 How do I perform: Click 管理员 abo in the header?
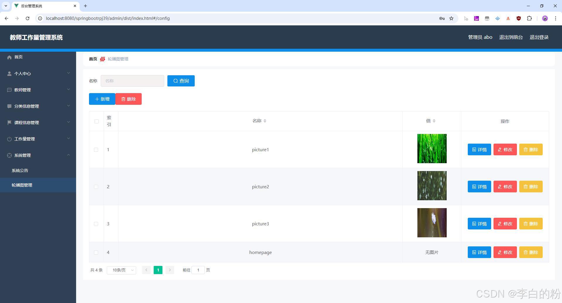[480, 37]
